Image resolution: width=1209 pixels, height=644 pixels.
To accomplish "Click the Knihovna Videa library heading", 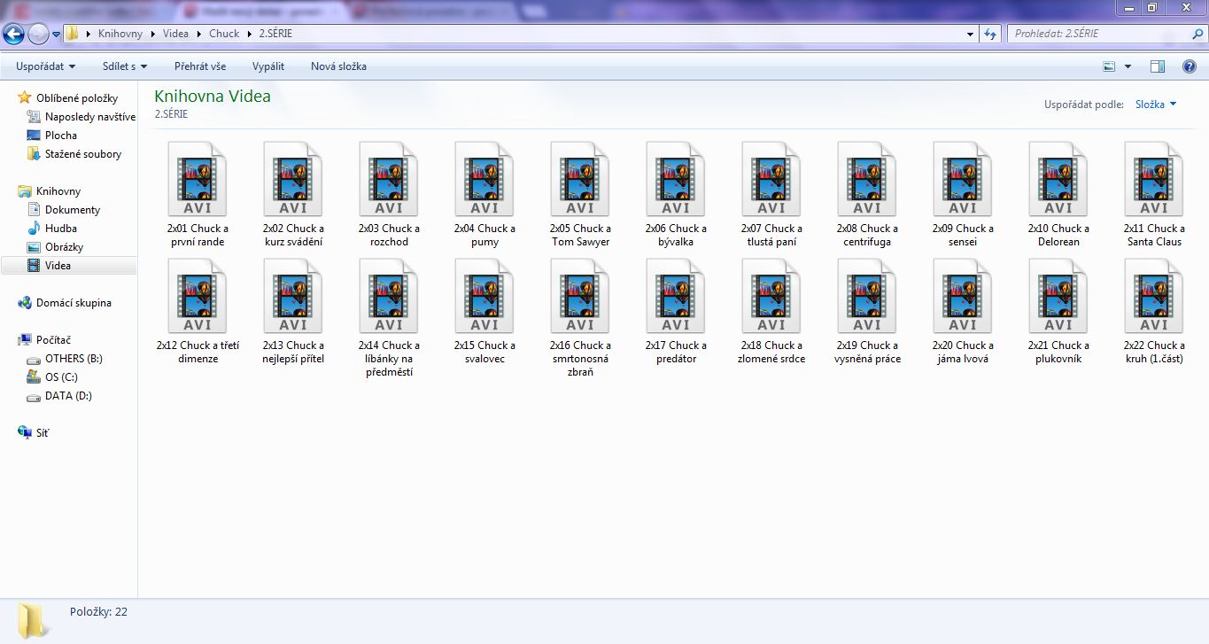I will point(213,97).
